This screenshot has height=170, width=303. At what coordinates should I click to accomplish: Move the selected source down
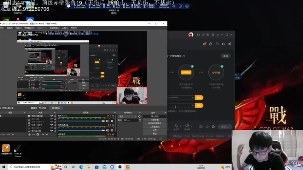click(x=47, y=134)
